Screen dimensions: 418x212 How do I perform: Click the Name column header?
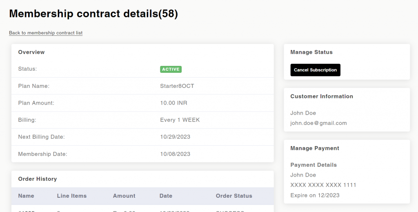click(26, 196)
